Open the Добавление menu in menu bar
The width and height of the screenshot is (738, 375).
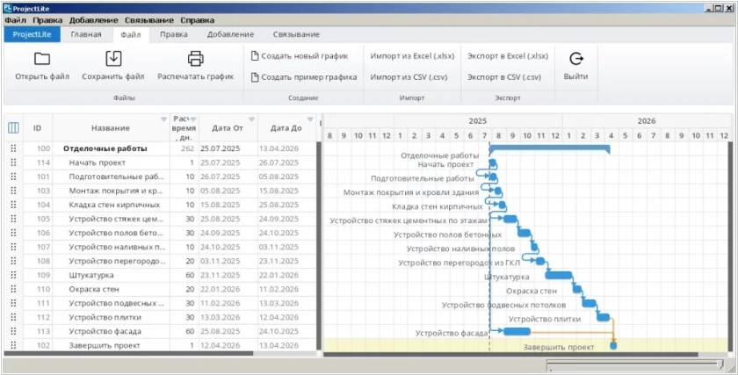(94, 20)
